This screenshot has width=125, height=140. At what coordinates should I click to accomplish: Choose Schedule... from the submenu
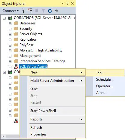(105, 79)
